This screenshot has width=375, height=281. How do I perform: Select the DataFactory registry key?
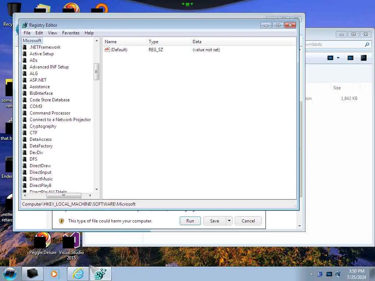click(x=41, y=146)
